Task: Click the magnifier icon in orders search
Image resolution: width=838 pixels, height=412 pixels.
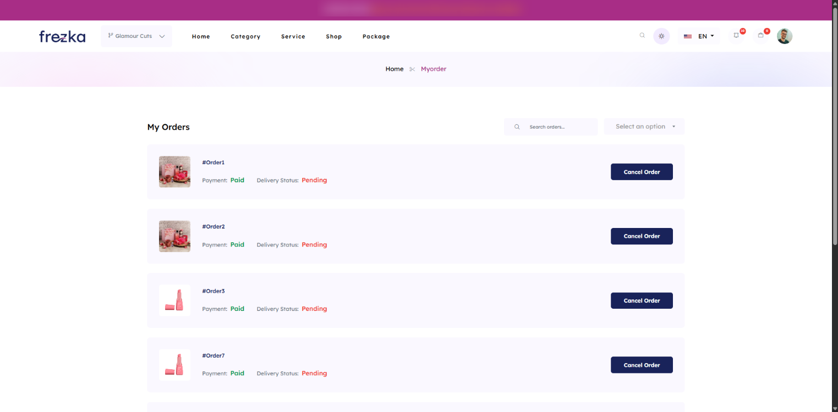Action: [517, 127]
